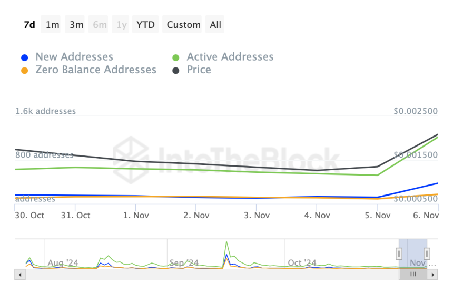Screen dimensions: 453x302
Task: Select the YTD range
Action: 145,25
